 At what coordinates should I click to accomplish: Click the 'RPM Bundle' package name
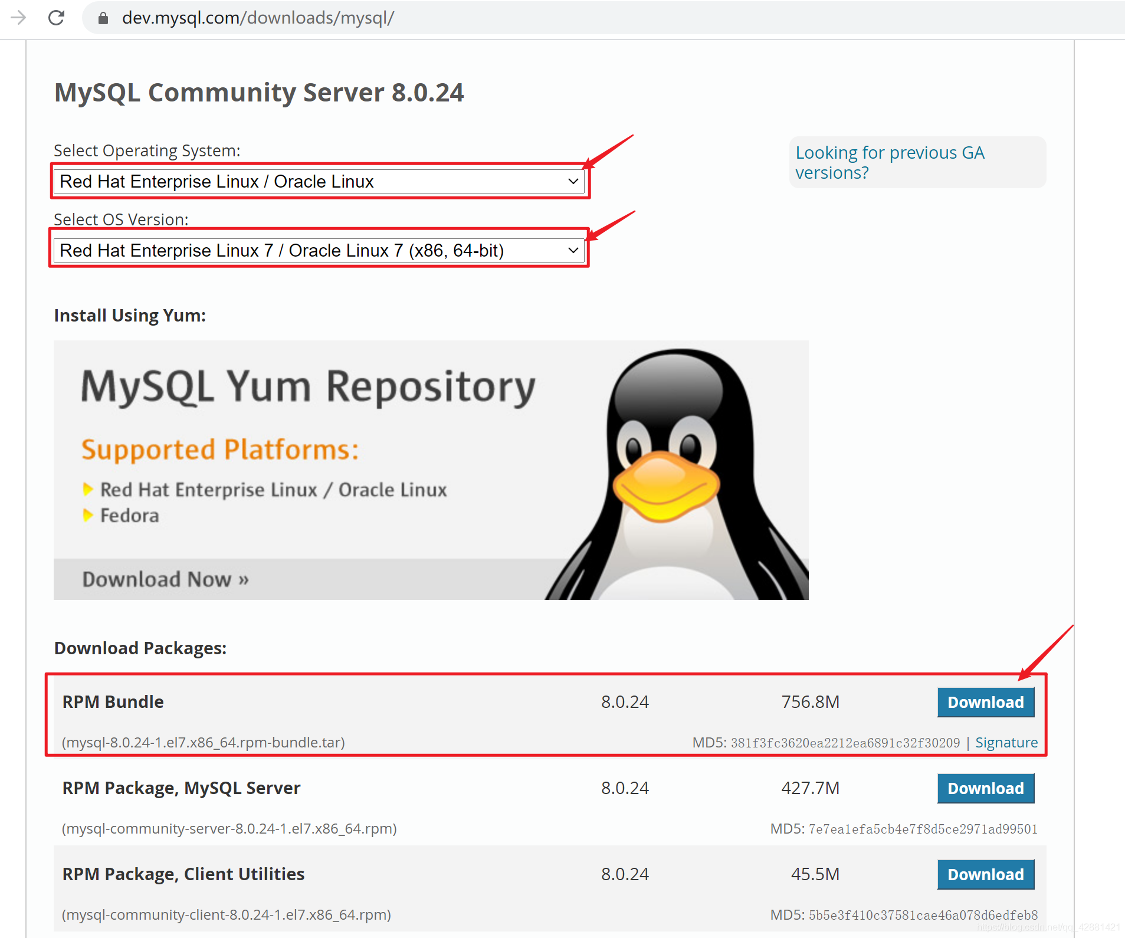[x=113, y=701]
